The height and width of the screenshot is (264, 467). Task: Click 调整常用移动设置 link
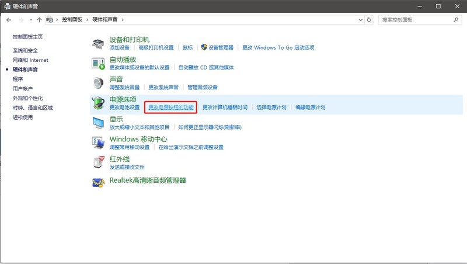pos(130,147)
